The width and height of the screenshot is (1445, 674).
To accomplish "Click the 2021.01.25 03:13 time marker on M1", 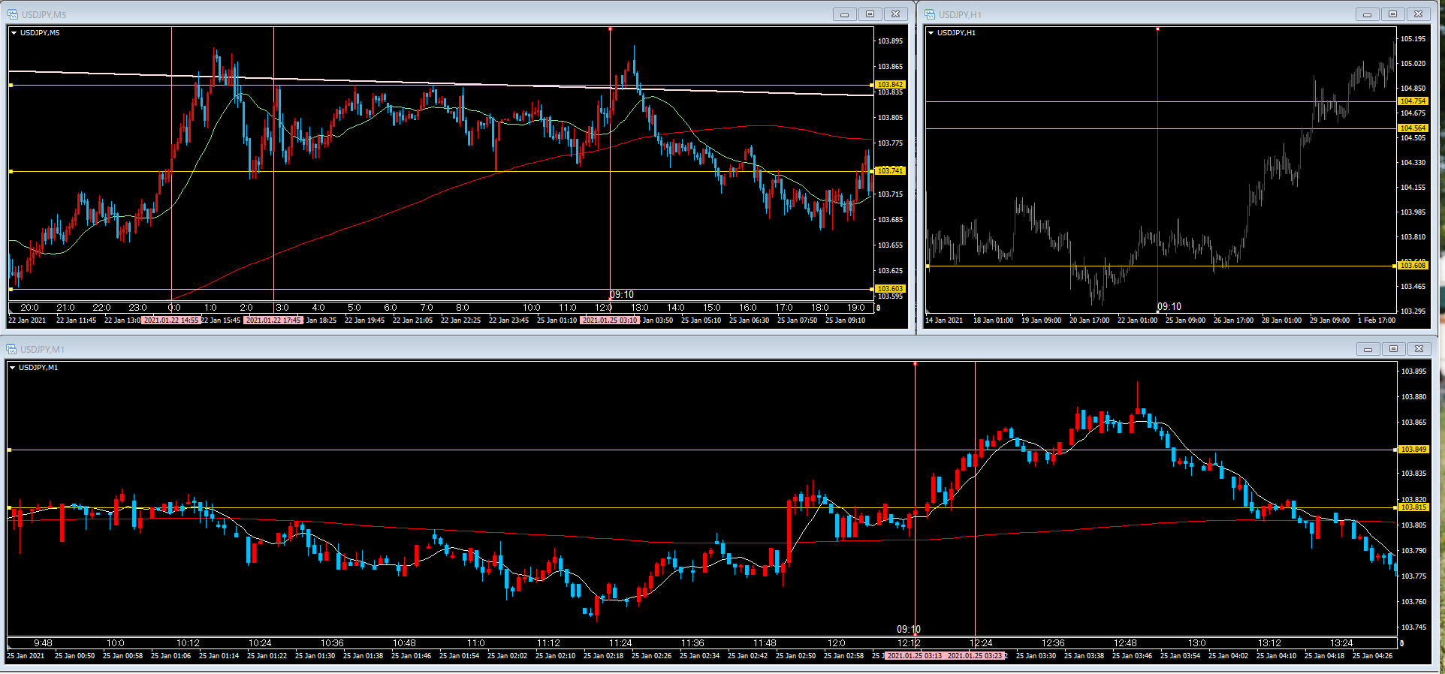I will point(914,656).
